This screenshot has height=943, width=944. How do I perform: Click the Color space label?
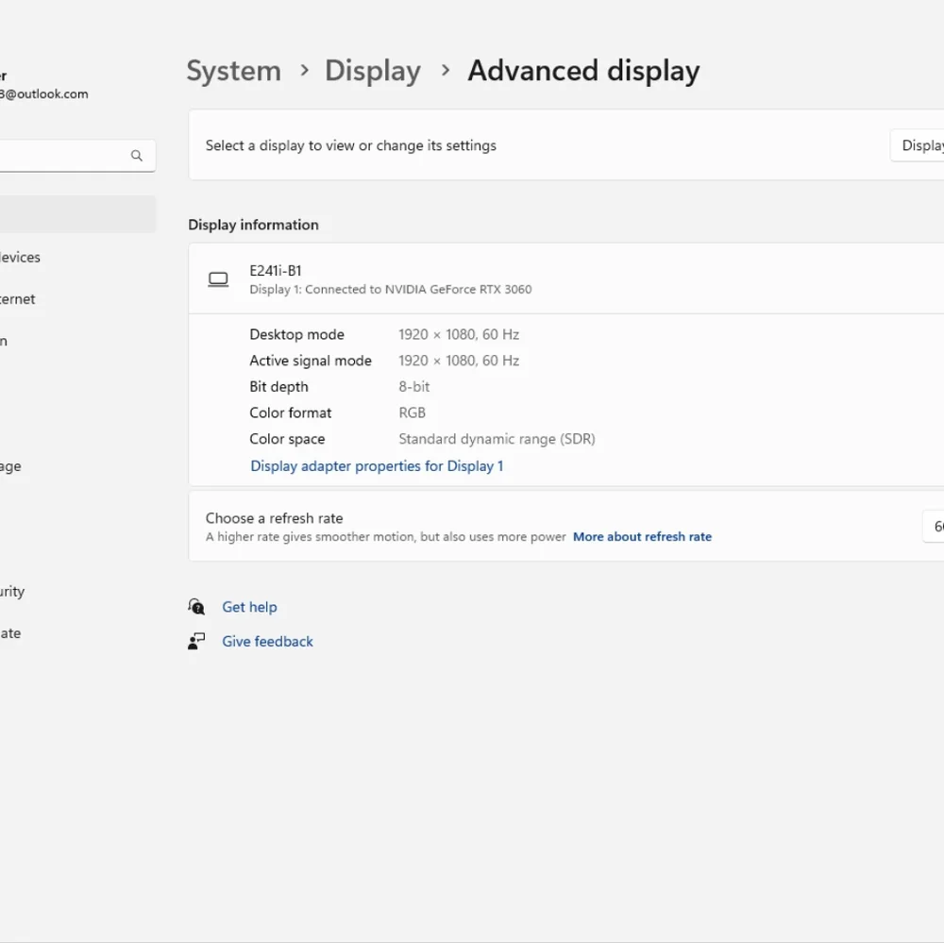click(287, 439)
